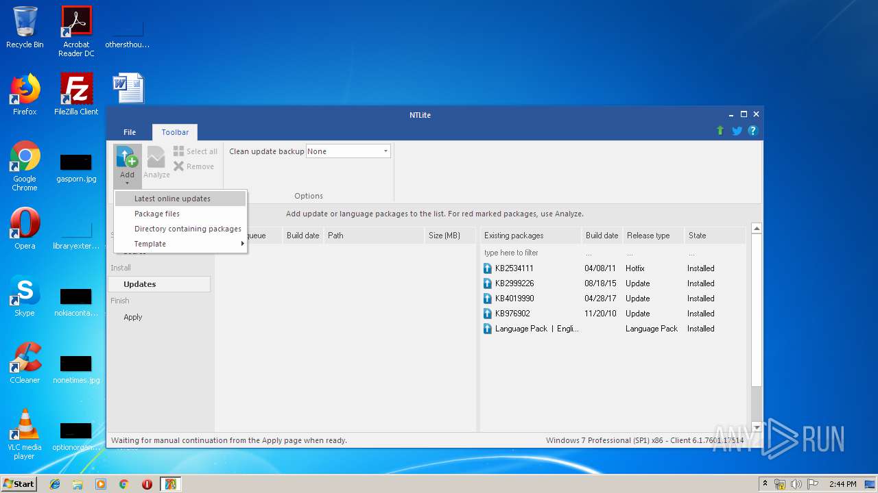878x493 pixels.
Task: Choose Package files menu entry
Action: [x=180, y=214]
